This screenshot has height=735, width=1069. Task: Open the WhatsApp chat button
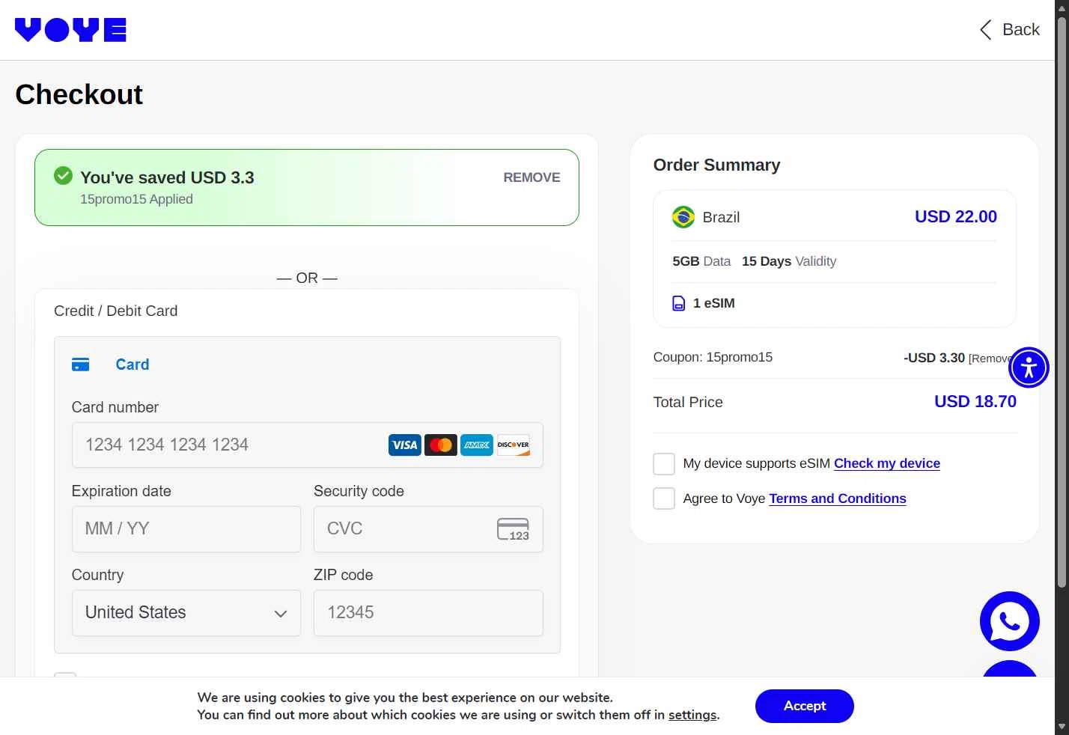point(1010,621)
